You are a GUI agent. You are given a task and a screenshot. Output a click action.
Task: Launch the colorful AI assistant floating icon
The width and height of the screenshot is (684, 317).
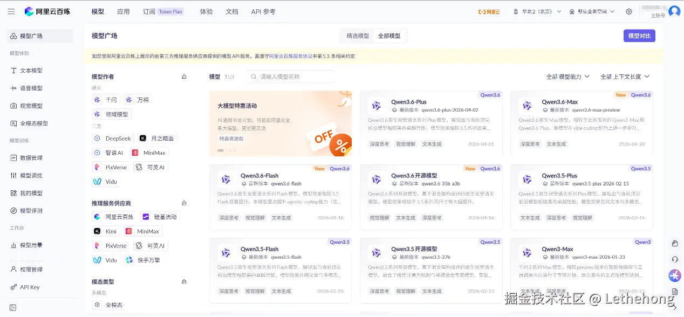click(675, 275)
